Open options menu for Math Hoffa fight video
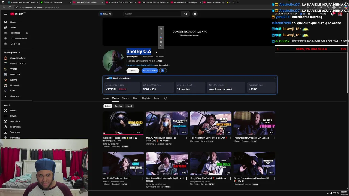 pos(230,138)
